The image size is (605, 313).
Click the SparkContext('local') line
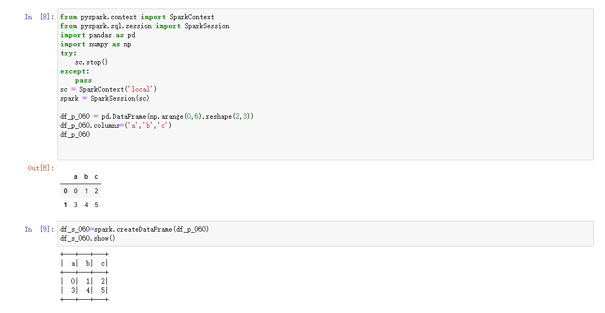tap(109, 89)
